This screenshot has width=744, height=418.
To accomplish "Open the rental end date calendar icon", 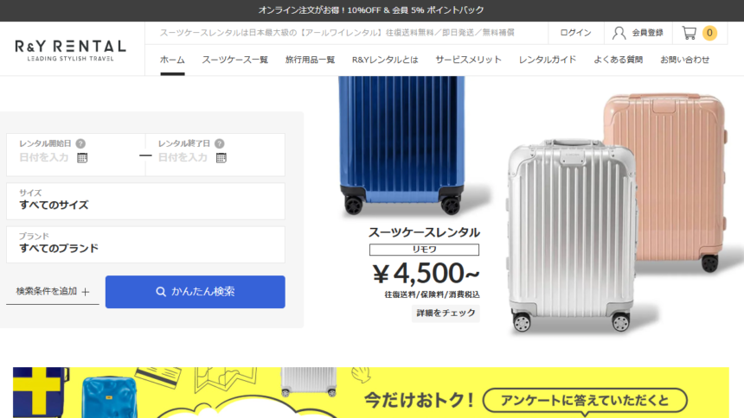I will (x=221, y=158).
